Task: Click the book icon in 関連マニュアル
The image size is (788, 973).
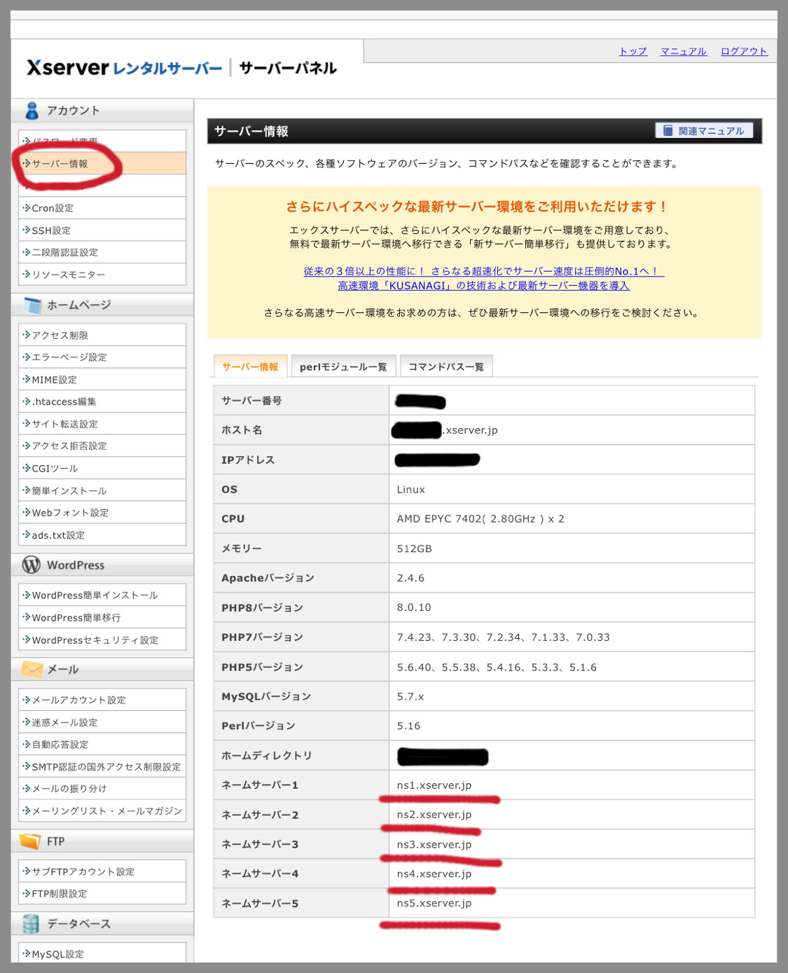Action: [668, 131]
